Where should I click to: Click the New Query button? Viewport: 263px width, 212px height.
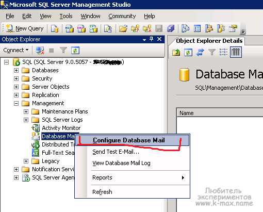[25, 28]
